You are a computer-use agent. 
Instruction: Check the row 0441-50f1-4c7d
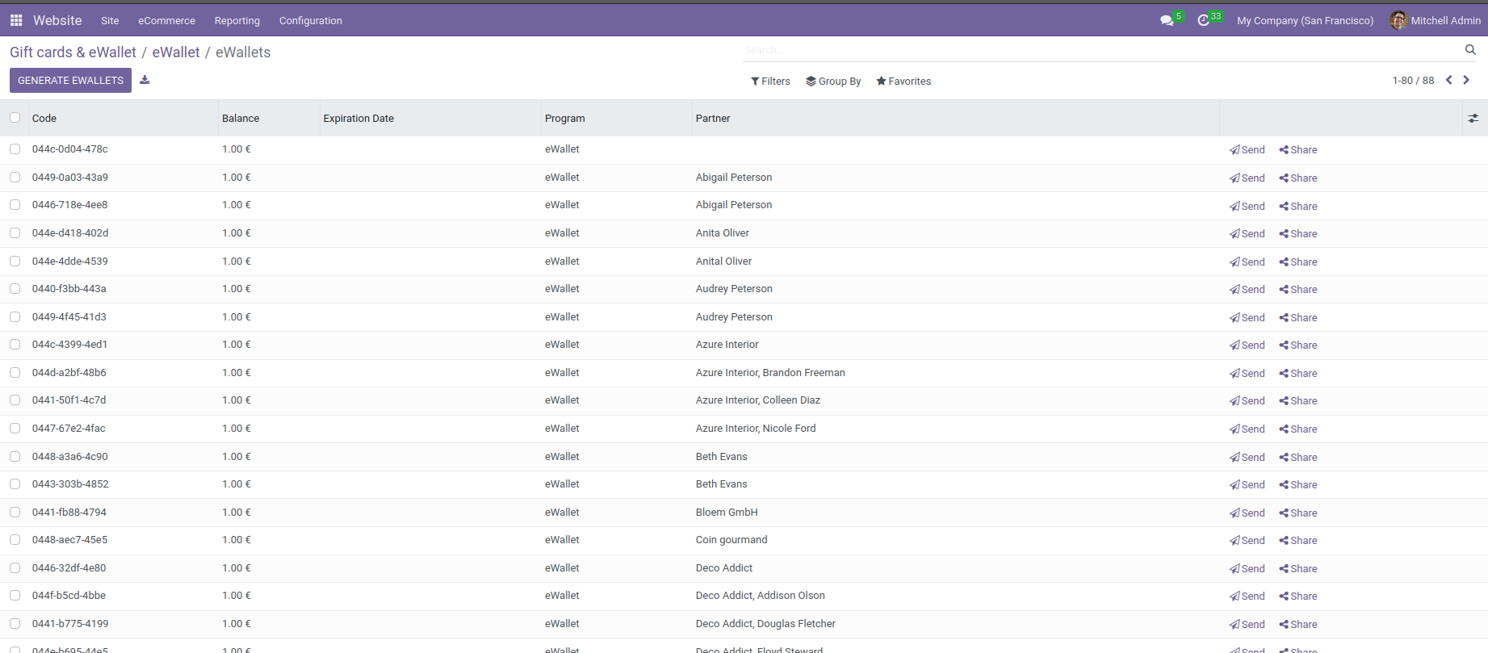pyautogui.click(x=15, y=400)
